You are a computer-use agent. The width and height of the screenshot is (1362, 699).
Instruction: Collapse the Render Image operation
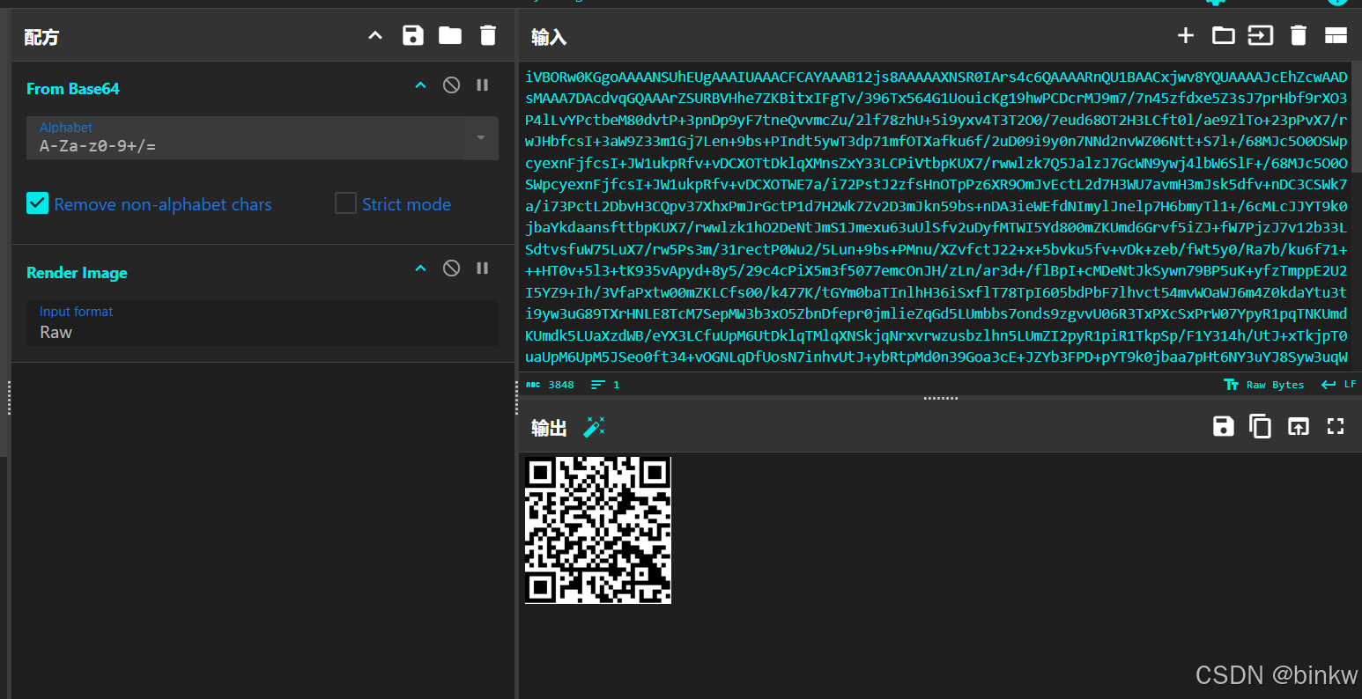click(x=420, y=268)
